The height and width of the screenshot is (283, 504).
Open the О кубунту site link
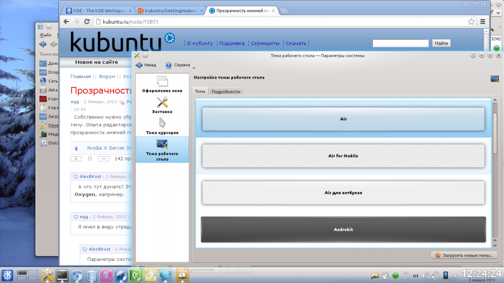pos(200,43)
